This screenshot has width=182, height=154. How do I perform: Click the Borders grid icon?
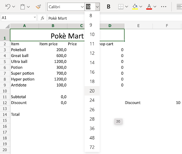point(121,7)
